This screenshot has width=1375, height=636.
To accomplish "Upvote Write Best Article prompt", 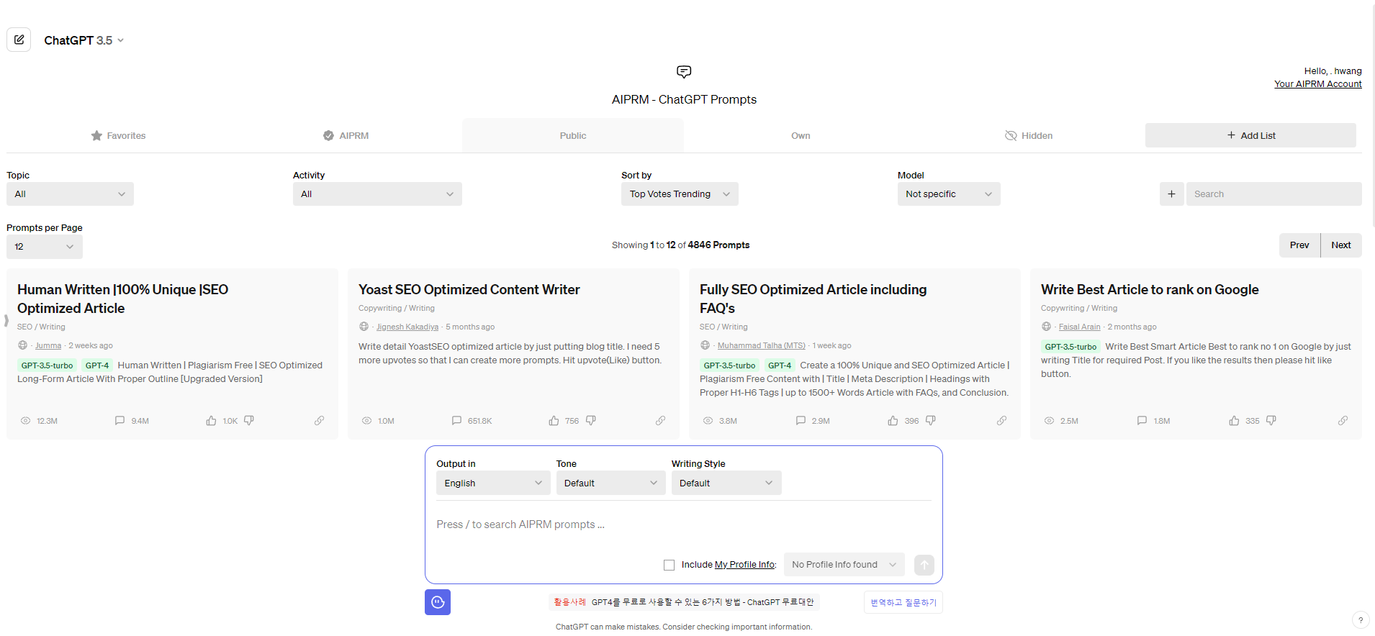I will 1234,420.
